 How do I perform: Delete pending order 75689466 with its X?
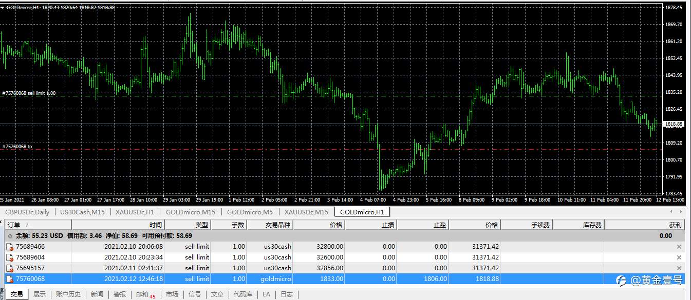[679, 247]
